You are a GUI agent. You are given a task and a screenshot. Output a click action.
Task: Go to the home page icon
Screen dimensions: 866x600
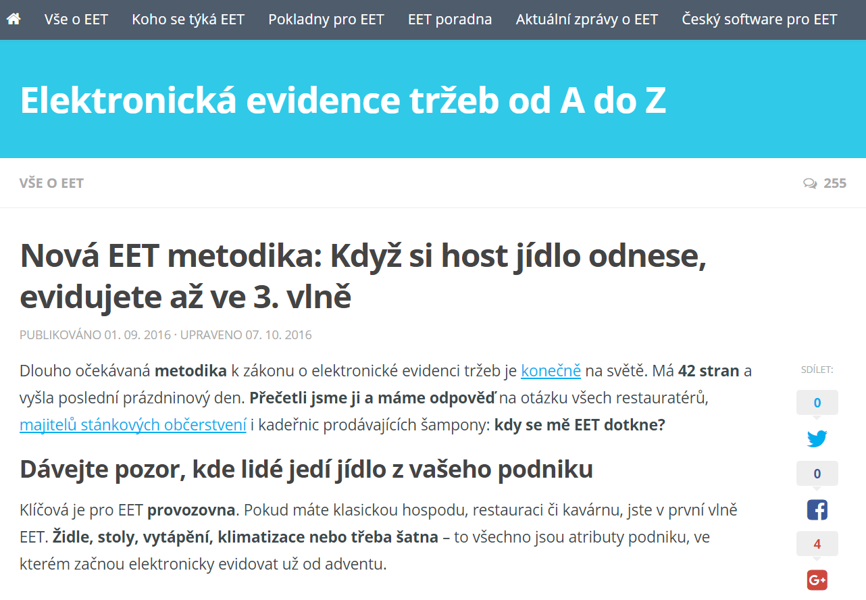(13, 19)
